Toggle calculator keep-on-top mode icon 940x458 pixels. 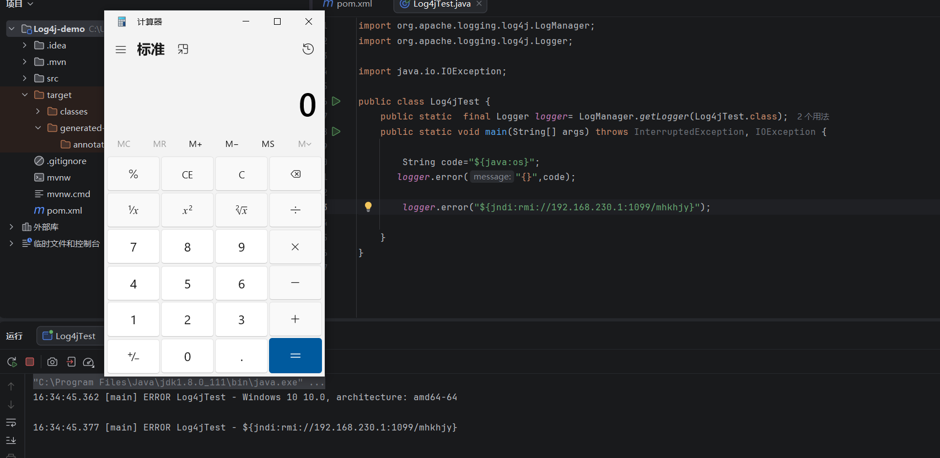click(x=183, y=50)
